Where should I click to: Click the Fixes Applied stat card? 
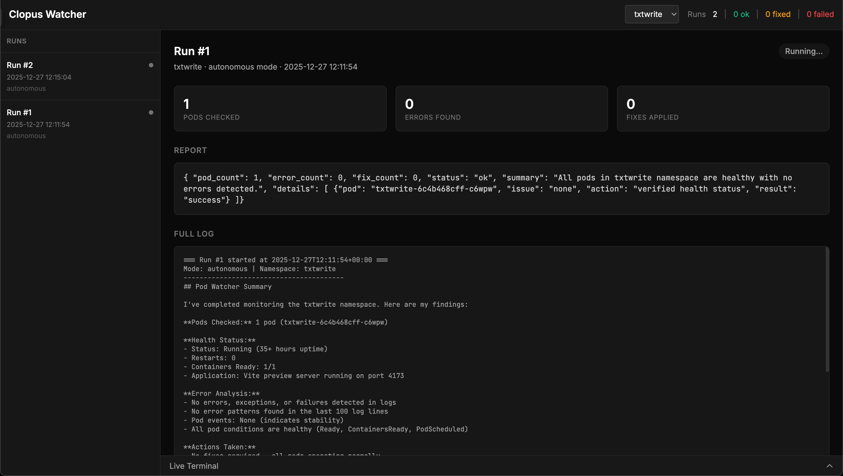point(723,109)
